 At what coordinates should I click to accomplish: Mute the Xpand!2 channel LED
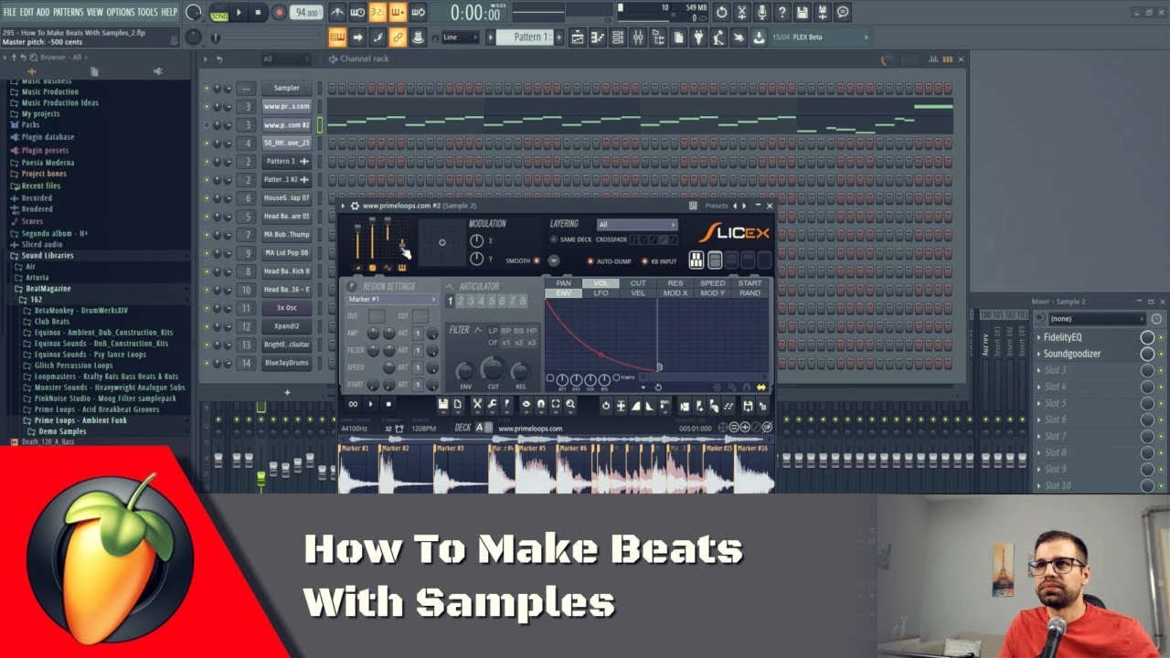(x=207, y=326)
